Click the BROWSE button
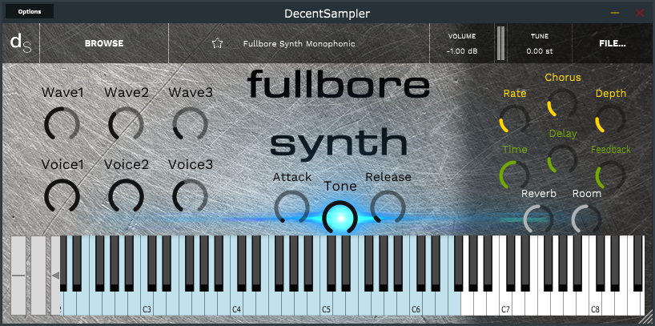Screen dimensions: 655x326 (104, 43)
